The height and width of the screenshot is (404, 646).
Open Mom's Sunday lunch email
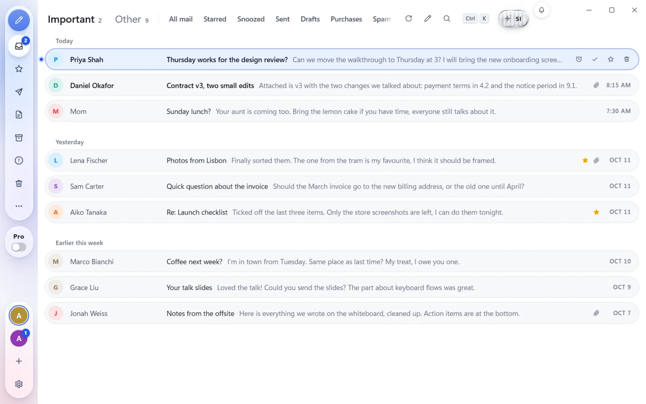click(x=342, y=111)
